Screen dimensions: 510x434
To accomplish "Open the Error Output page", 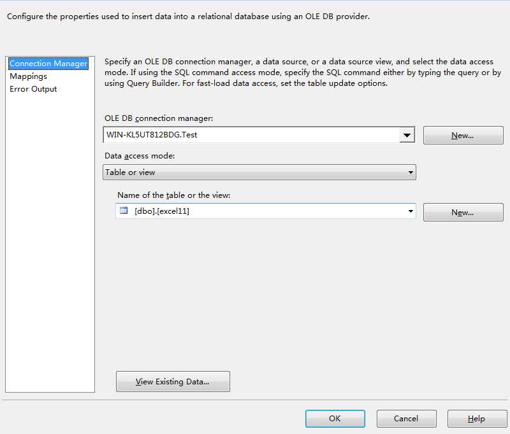I will 33,89.
